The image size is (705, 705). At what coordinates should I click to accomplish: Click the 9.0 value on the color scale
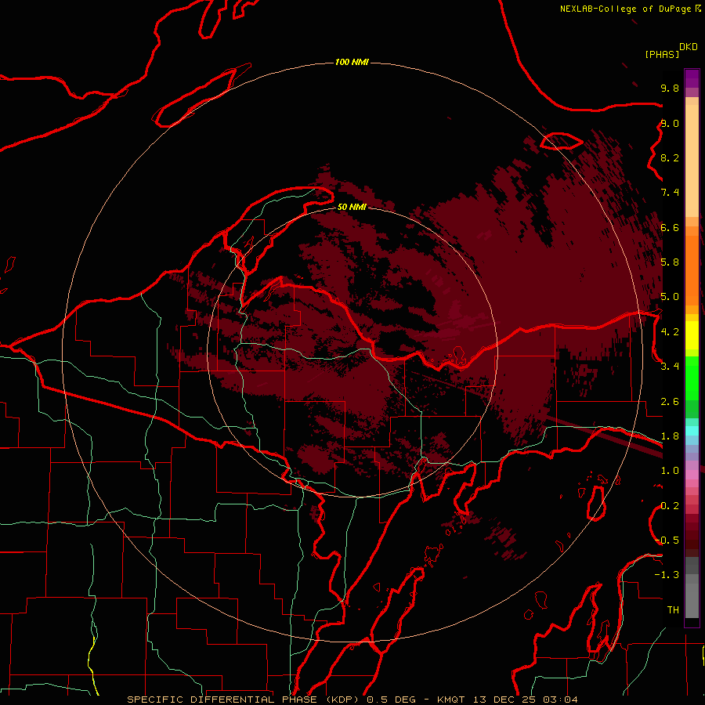tap(670, 123)
